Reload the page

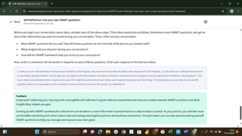(x=17, y=11)
